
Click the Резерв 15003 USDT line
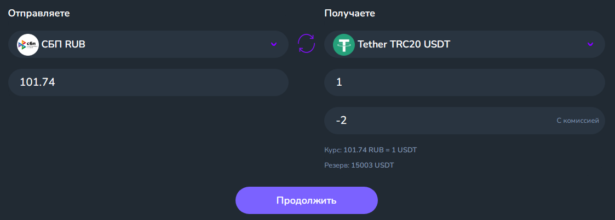click(x=359, y=165)
